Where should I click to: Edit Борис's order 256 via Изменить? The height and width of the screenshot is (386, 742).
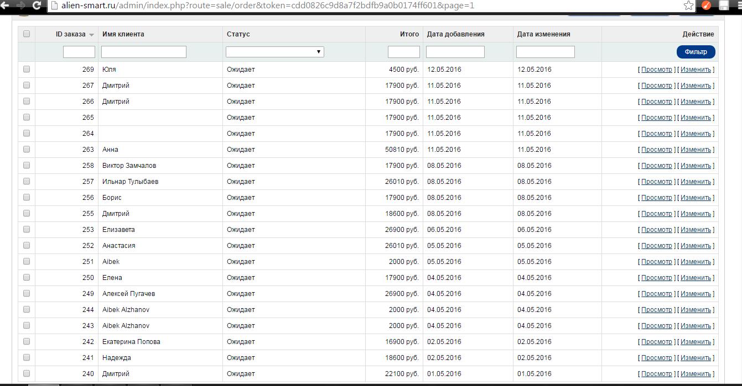696,198
